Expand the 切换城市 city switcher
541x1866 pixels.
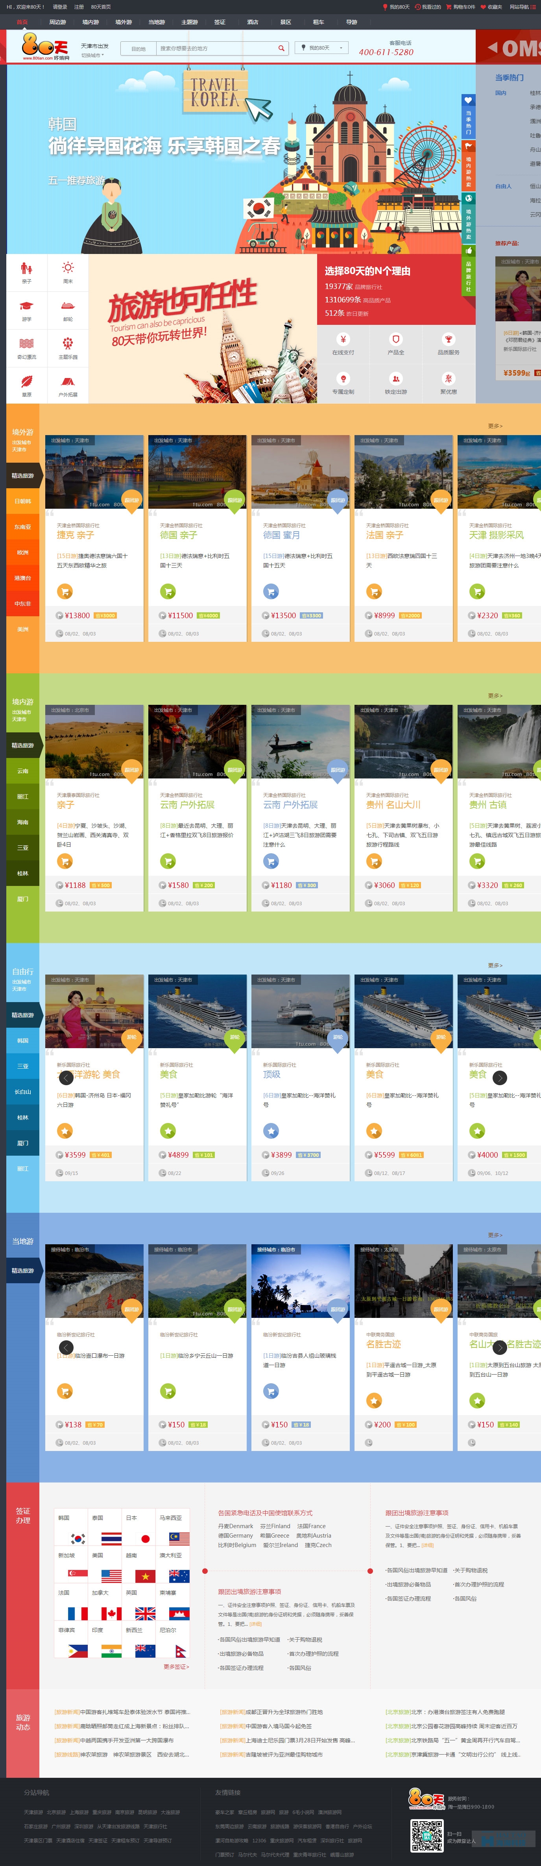click(92, 55)
